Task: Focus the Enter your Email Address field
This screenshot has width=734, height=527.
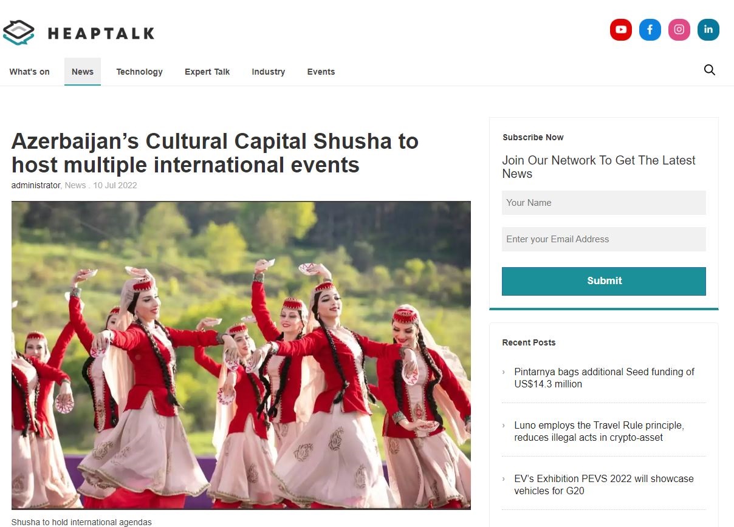Action: click(604, 239)
